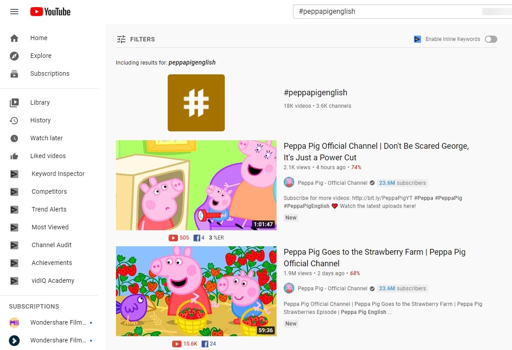
Task: Click the Facebook stat icon showing 24
Action: pos(205,344)
